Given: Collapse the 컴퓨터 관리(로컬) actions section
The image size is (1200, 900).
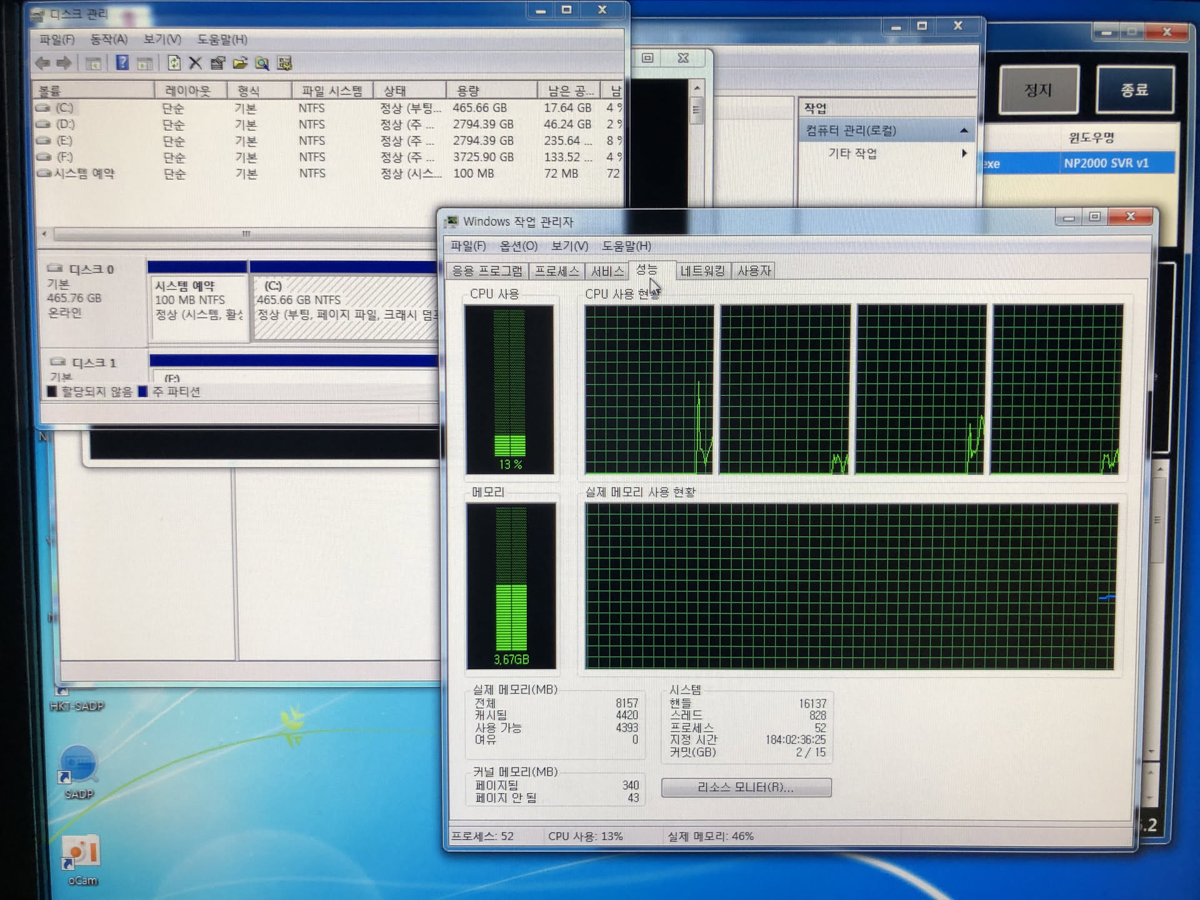Looking at the screenshot, I should (964, 131).
